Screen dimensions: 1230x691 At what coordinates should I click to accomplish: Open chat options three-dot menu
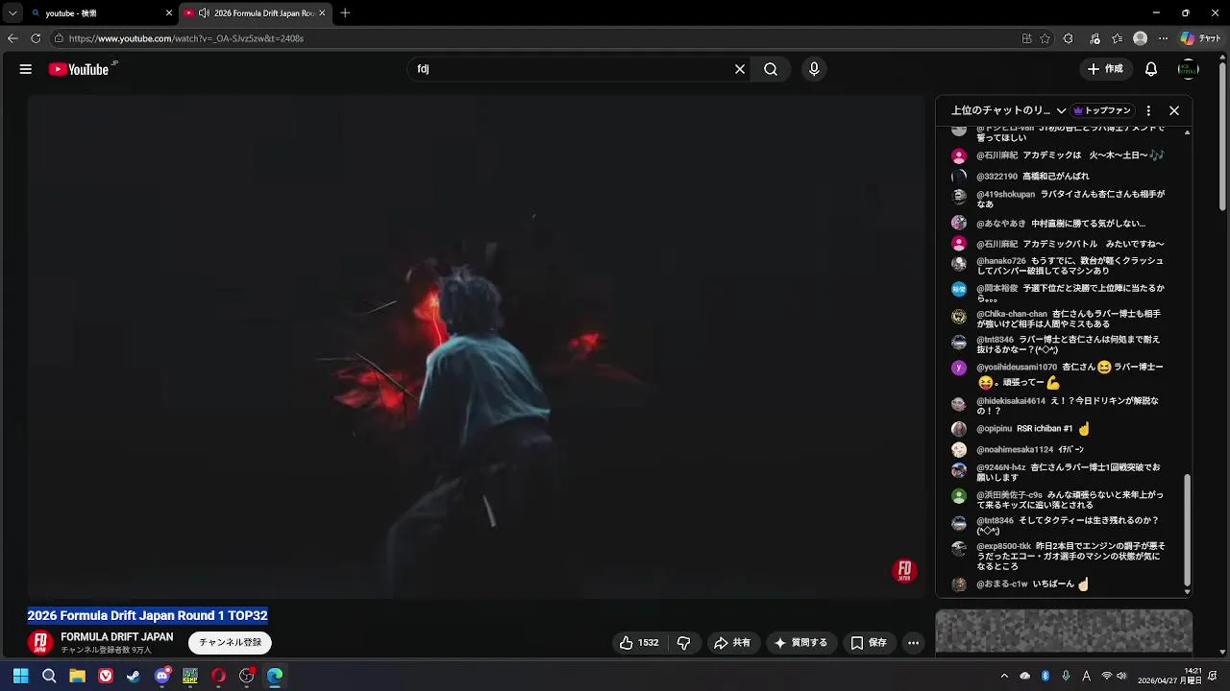1148,110
